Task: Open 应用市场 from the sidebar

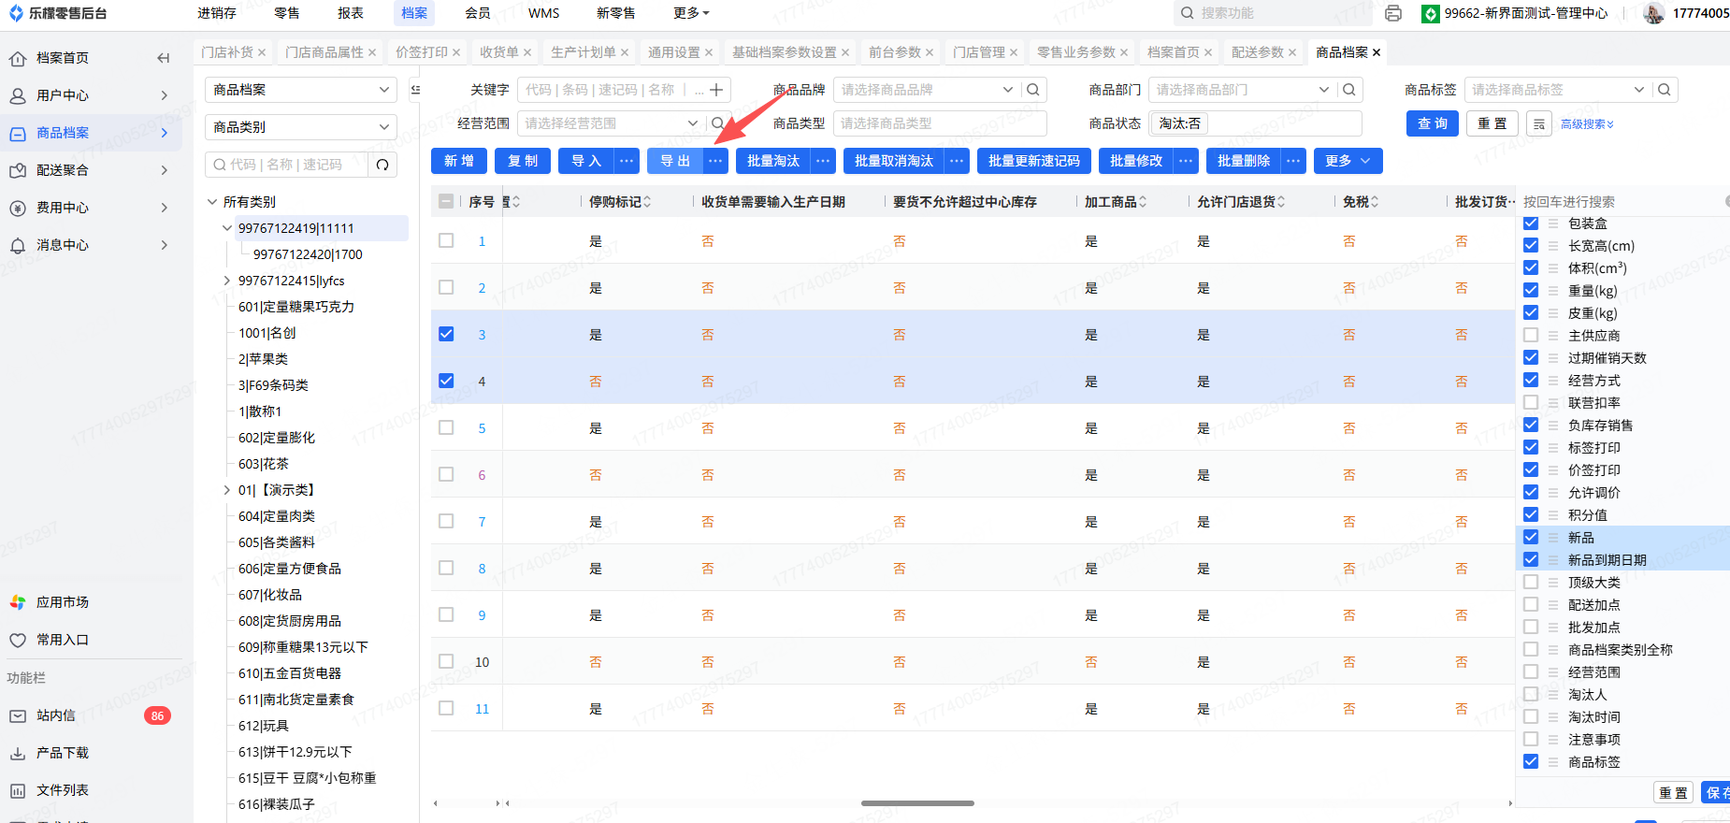Action: point(62,602)
